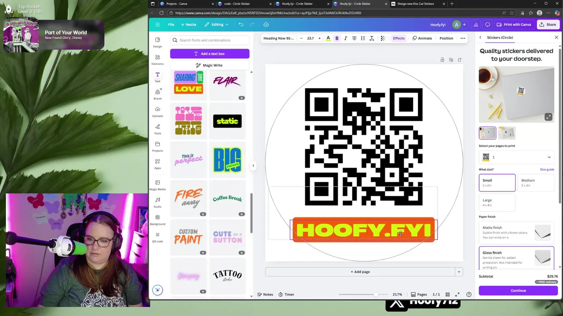Viewport: 563px width, 316px height.
Task: Expand the Add page options chevron
Action: click(x=459, y=272)
